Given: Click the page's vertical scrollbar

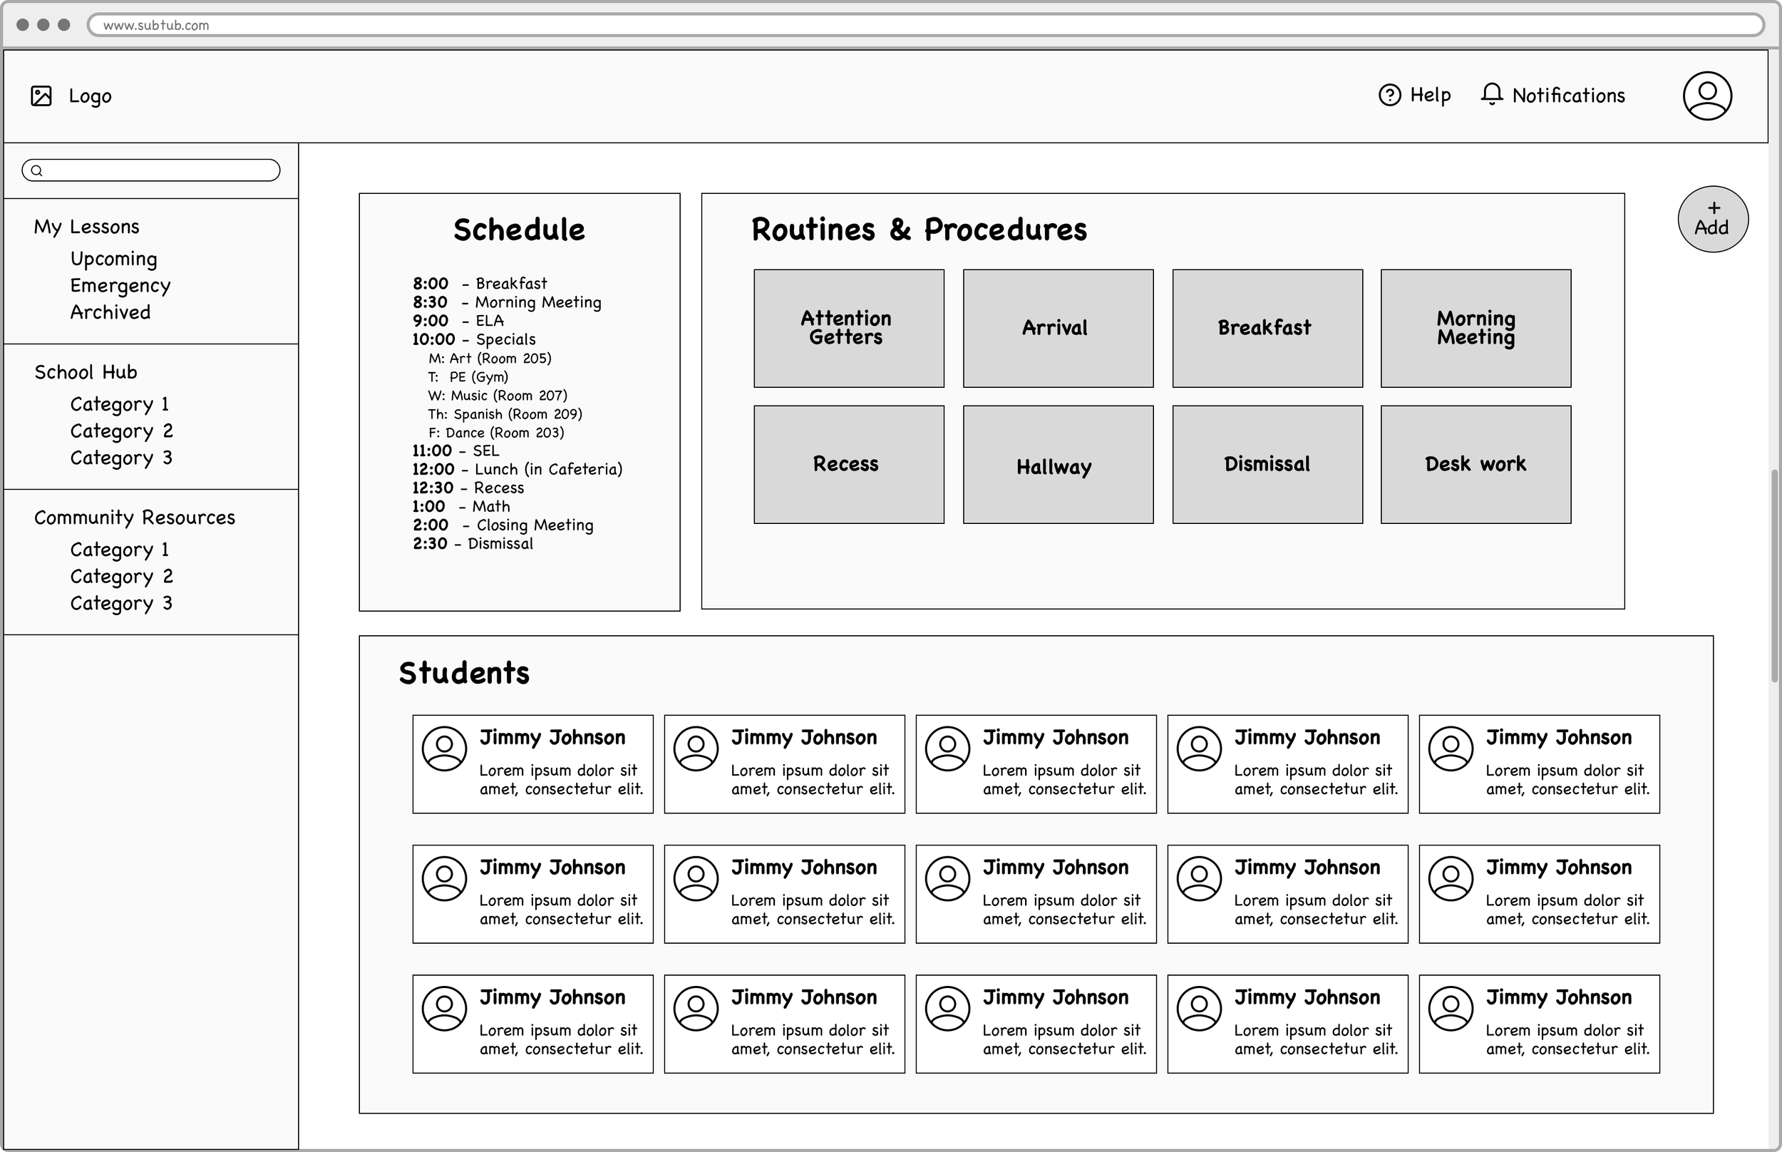Looking at the screenshot, I should [x=1773, y=576].
